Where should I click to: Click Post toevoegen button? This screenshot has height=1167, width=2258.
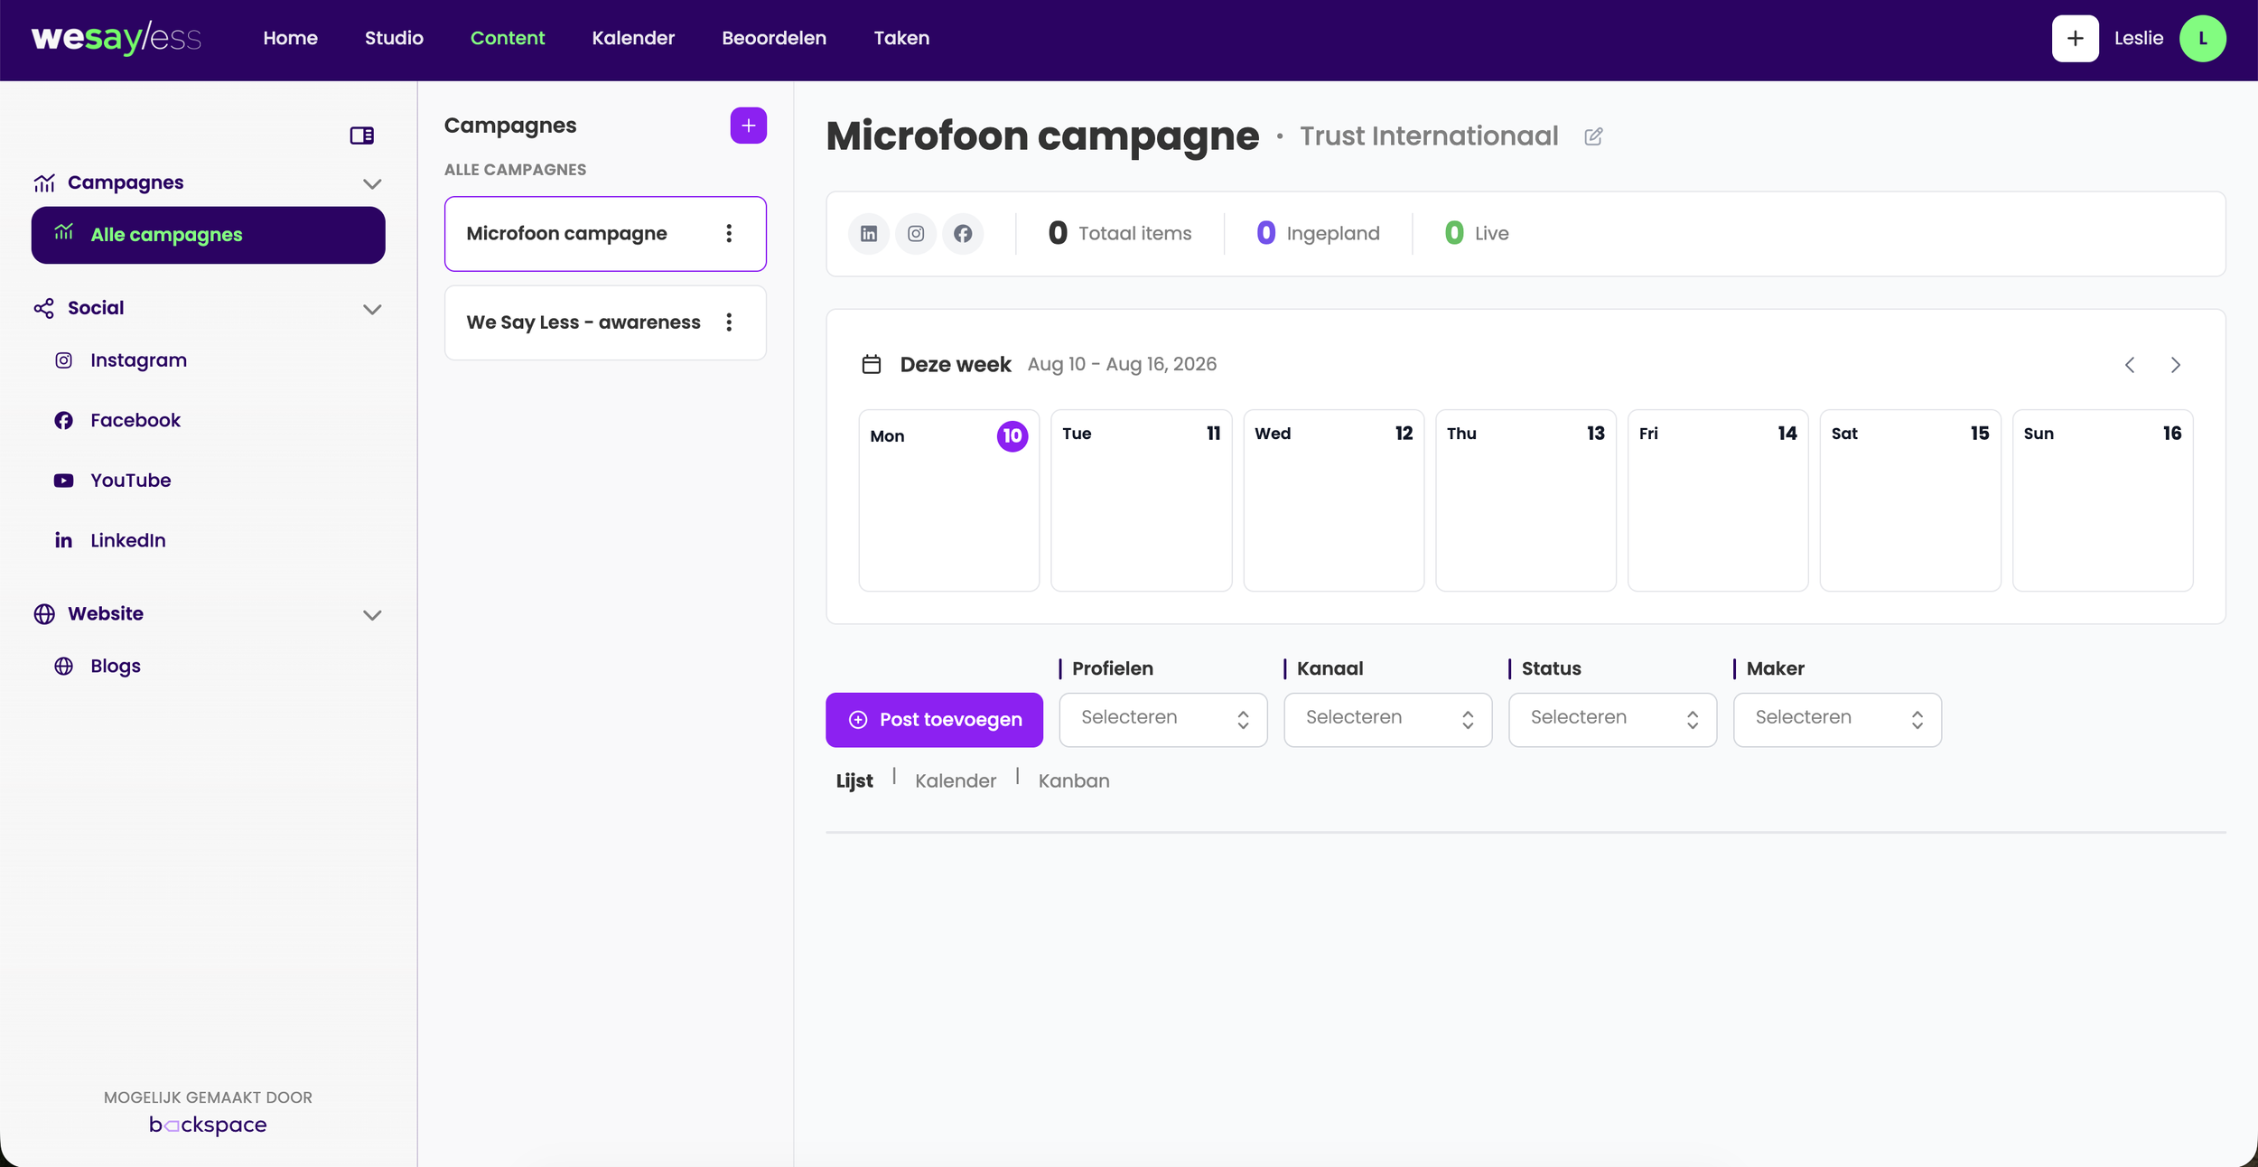934,720
